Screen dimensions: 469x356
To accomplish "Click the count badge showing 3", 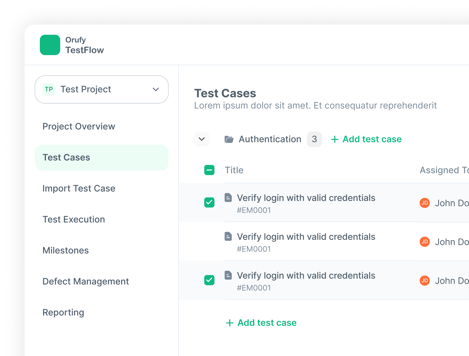I will tap(314, 139).
